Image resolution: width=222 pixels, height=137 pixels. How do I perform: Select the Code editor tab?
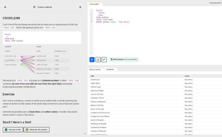(94, 4)
